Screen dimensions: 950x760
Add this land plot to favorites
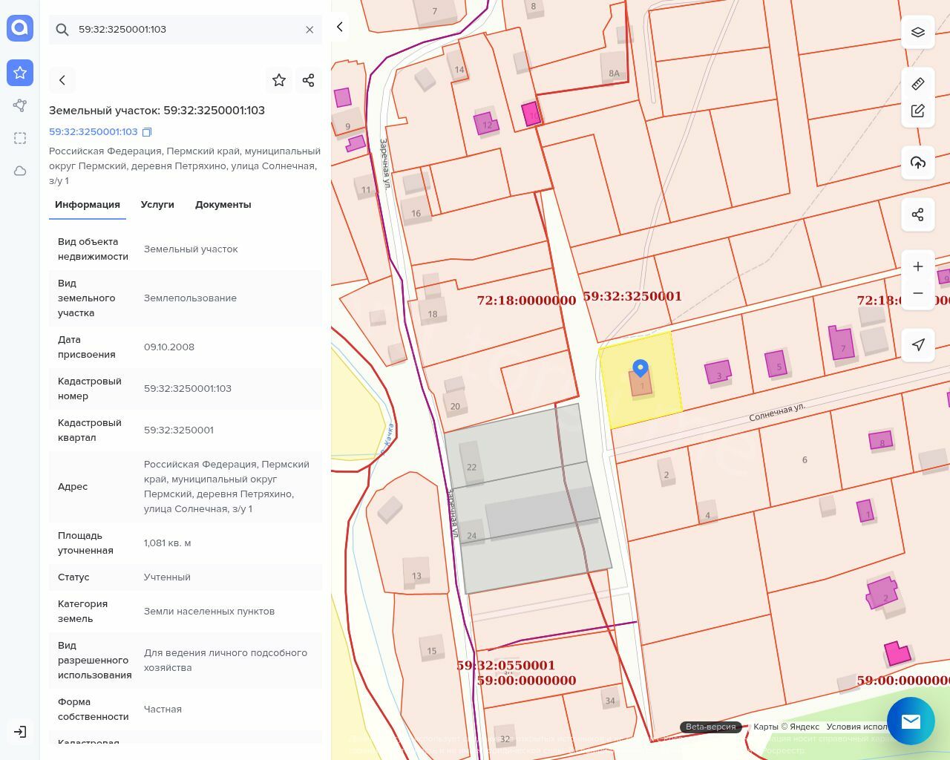(279, 80)
